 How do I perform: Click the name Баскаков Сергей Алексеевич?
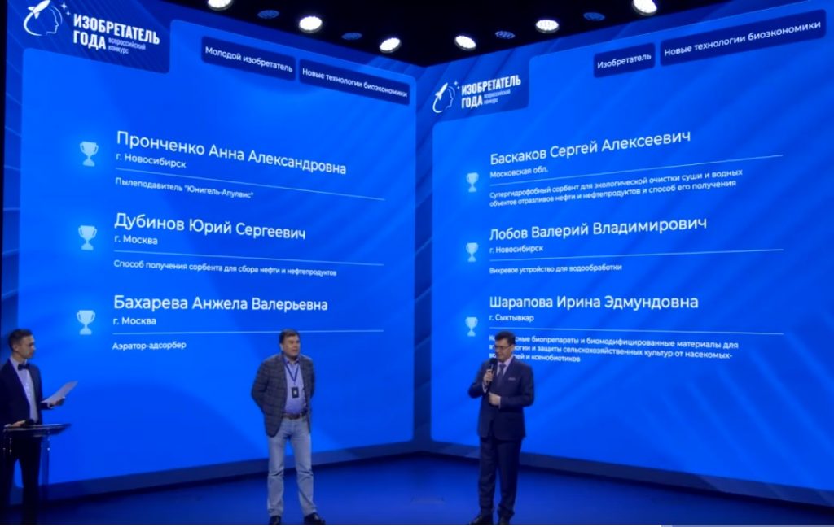click(590, 147)
